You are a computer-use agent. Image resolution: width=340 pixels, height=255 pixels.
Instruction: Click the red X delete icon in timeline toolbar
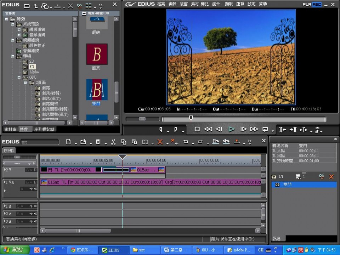[x=160, y=142]
